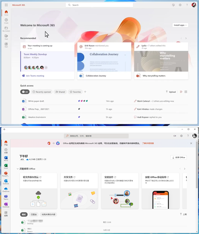Screen dimensions: 199x234
Task: Open the camera icon in Office window header
Action: click(175, 136)
